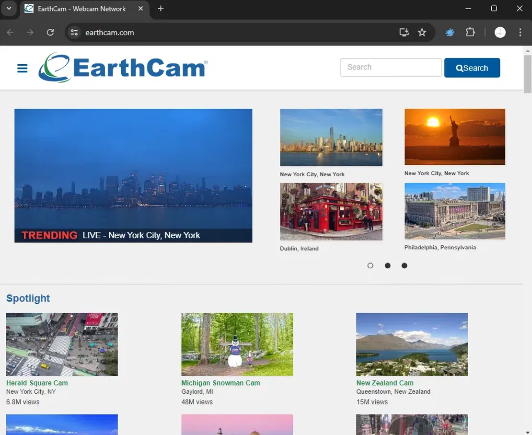532x435 pixels.
Task: Bookmark the page using the star icon
Action: pyautogui.click(x=422, y=32)
